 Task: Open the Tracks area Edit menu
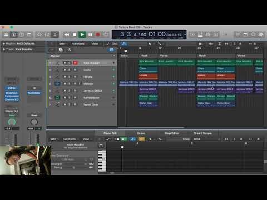(63, 44)
